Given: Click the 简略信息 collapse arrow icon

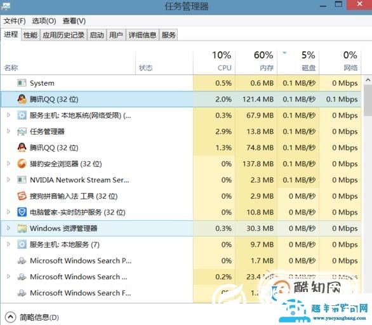Looking at the screenshot, I should (x=10, y=317).
